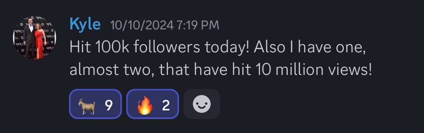Click the 10/10/2024 7:19 PM timestamp
The width and height of the screenshot is (424, 133).
[x=164, y=25]
